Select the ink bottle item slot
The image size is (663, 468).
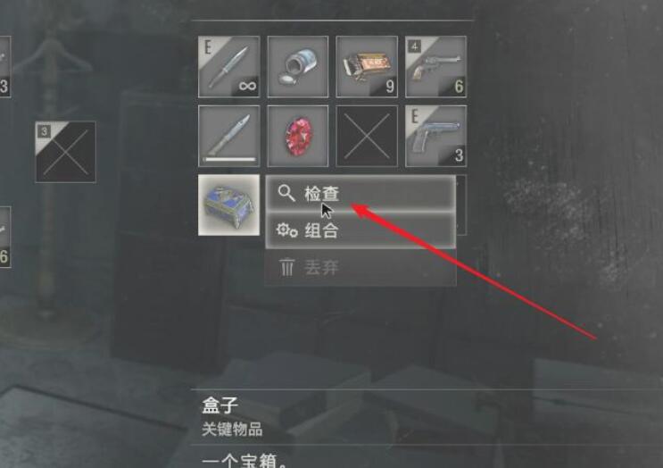click(298, 67)
